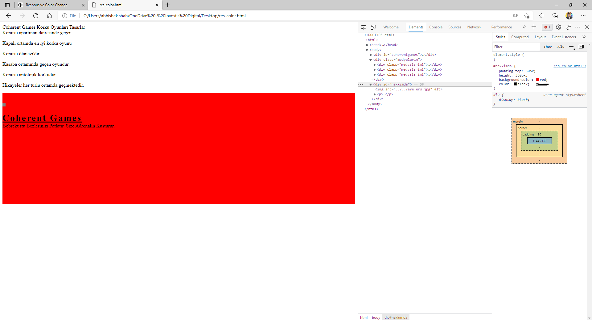Screen dimensions: 592x320
Task: Click the 1144×330 content box in box model
Action: pyautogui.click(x=539, y=141)
